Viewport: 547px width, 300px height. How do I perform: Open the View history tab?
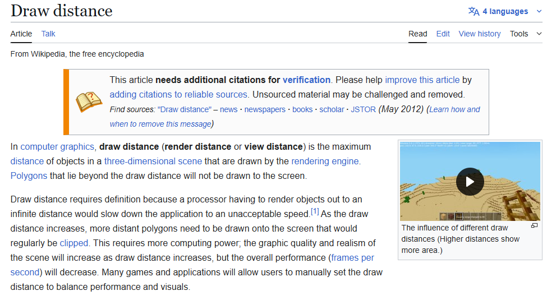479,34
